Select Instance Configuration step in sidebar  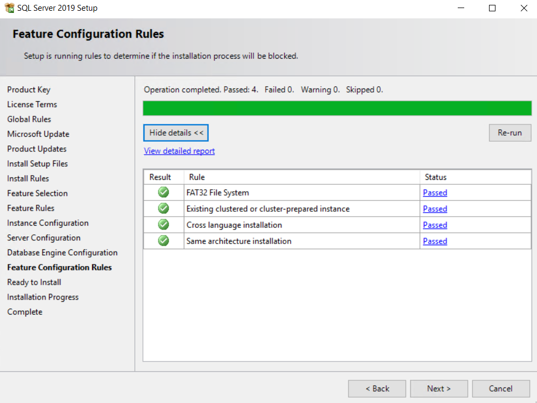coord(48,223)
